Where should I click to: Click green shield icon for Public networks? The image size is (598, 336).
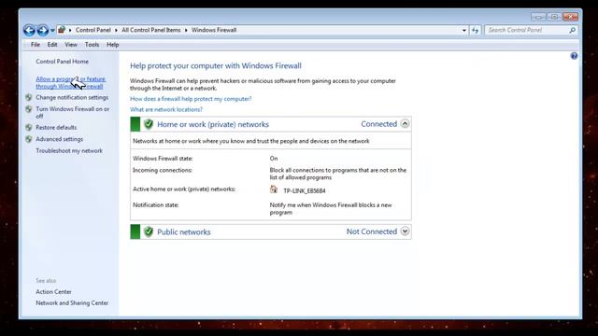pos(149,231)
